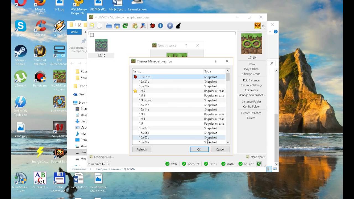Open MultiMC Settings from the toolbar

pos(143,26)
